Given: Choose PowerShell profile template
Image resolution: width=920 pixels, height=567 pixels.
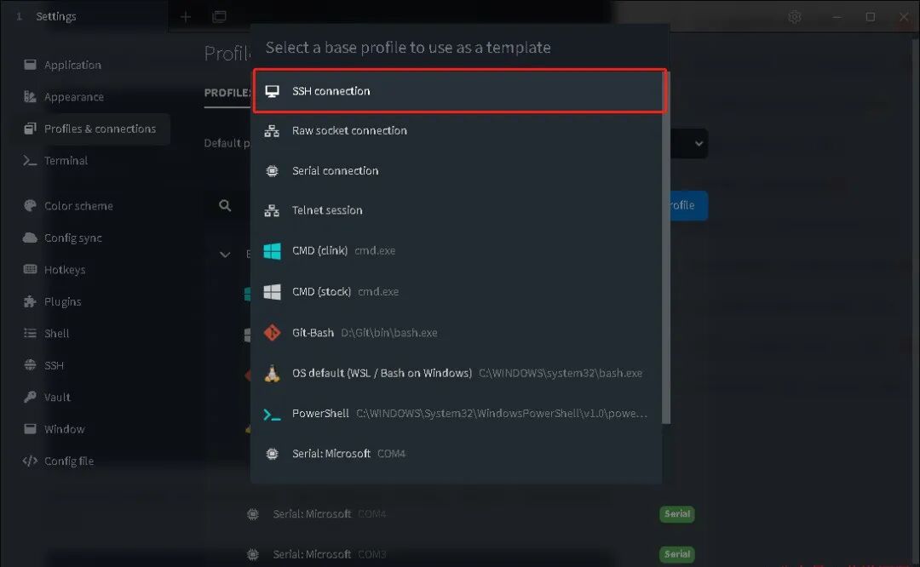Looking at the screenshot, I should [x=457, y=414].
